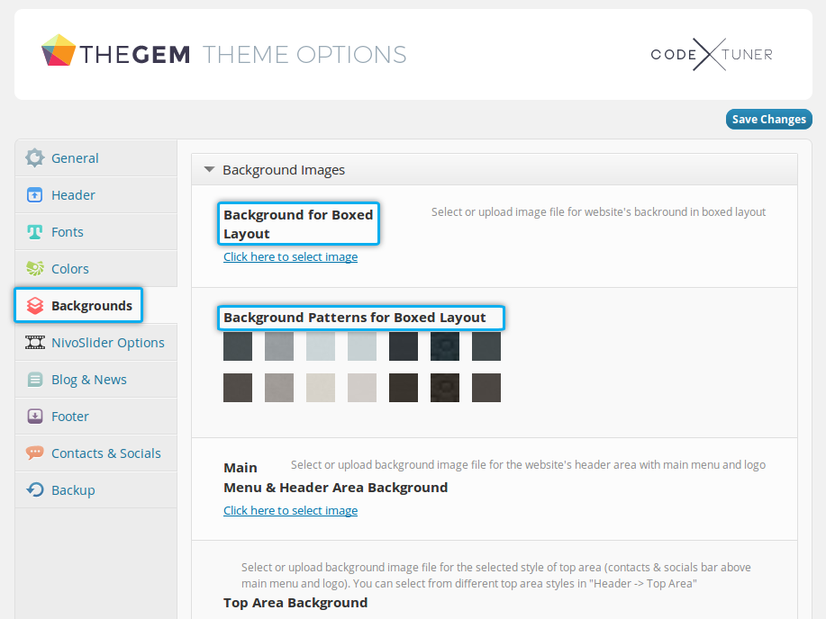Viewport: 826px width, 619px height.
Task: Pick the last pattern in the bottom row
Action: pyautogui.click(x=486, y=388)
